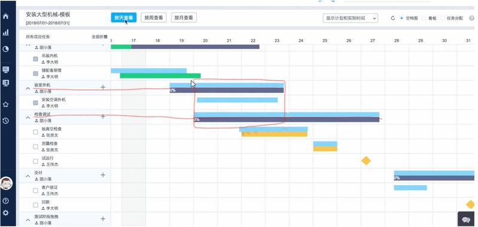The image size is (478, 227).
Task: Click the 回款 milestone diamond
Action: [470, 204]
